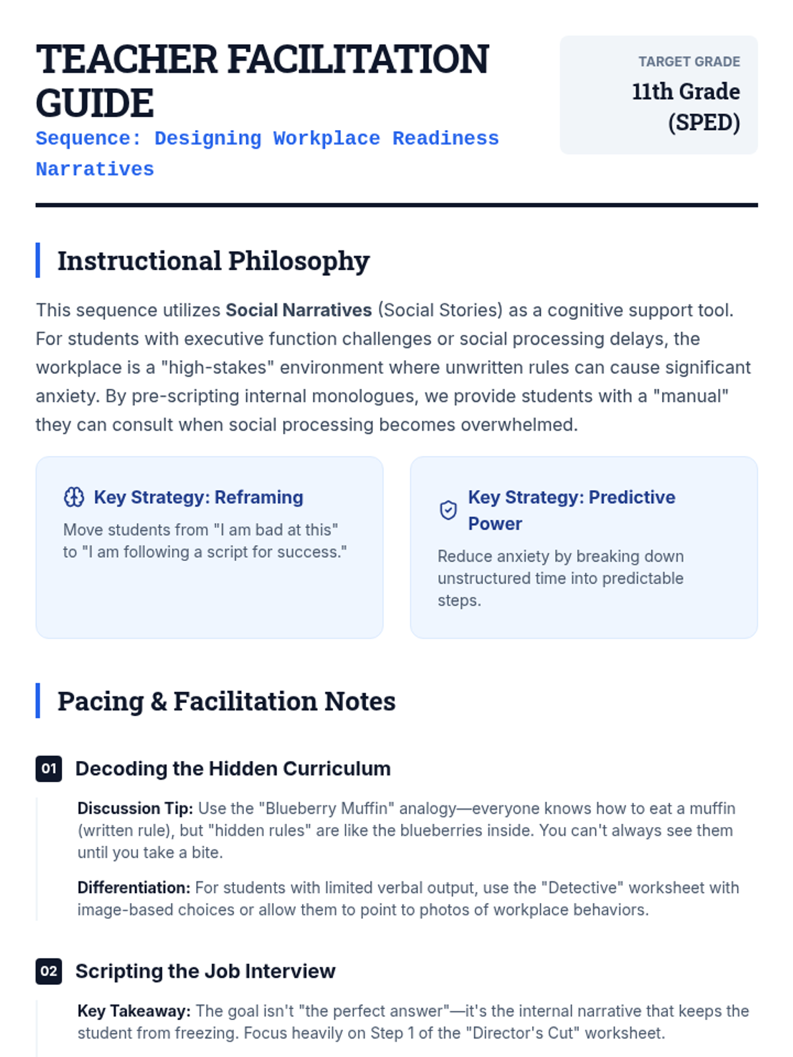This screenshot has width=793, height=1057.
Task: Select the 01 step number badge
Action: (x=49, y=768)
